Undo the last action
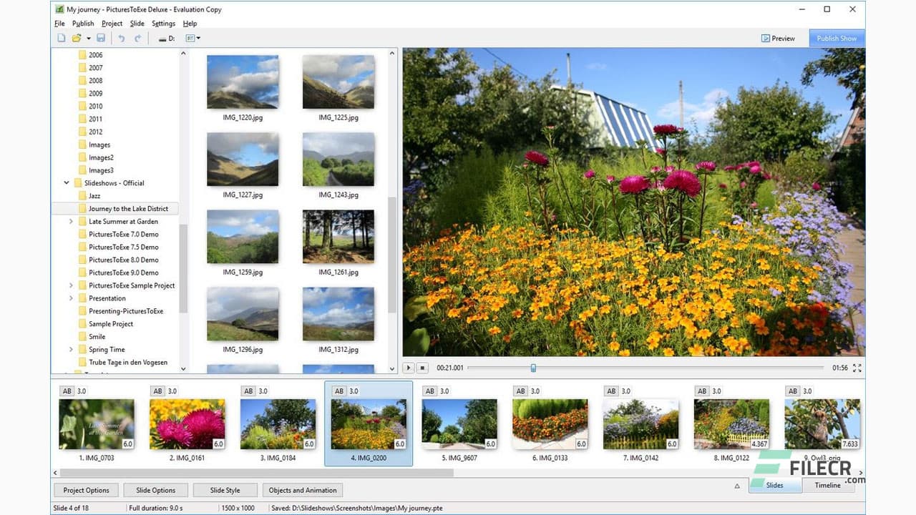The height and width of the screenshot is (515, 916). [x=121, y=38]
